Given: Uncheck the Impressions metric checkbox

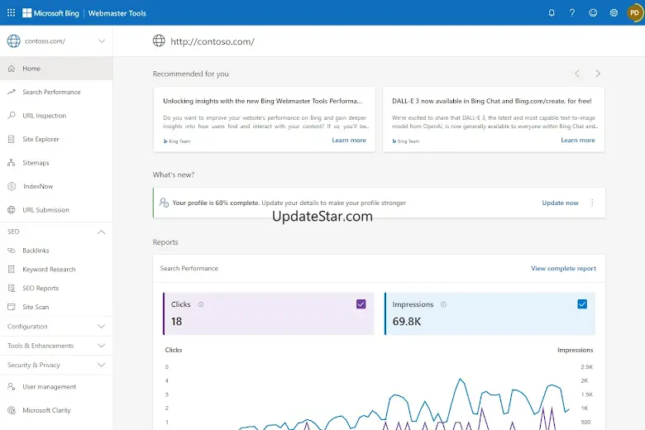Looking at the screenshot, I should pyautogui.click(x=582, y=304).
